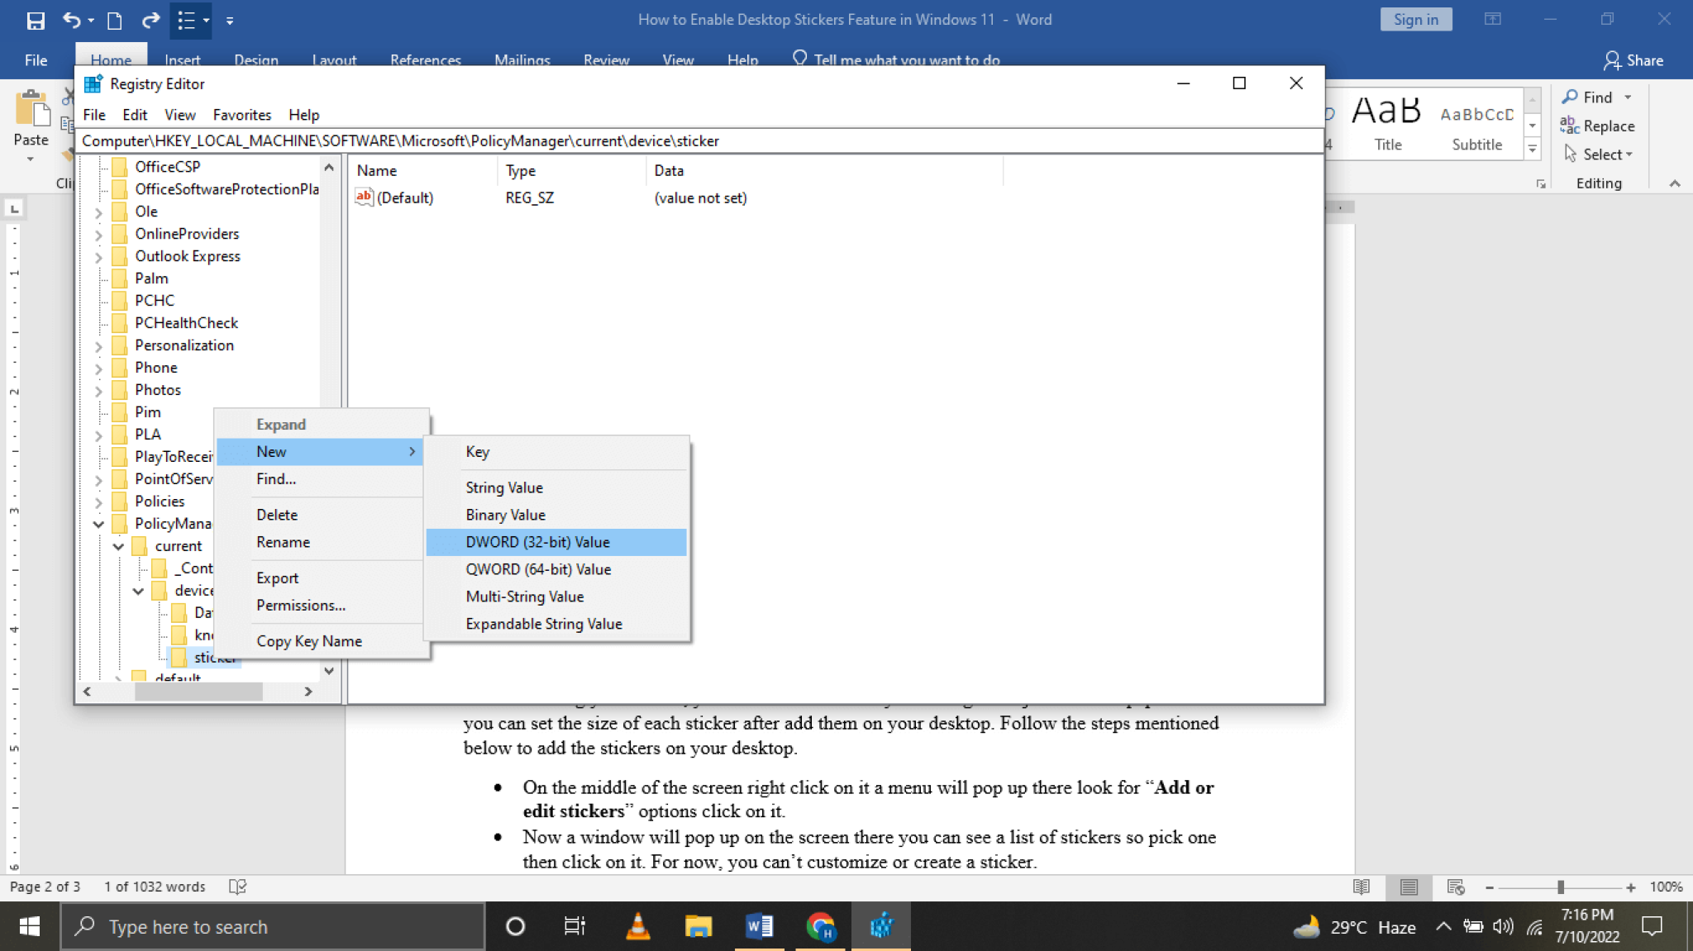
Task: Click the Sign in button
Action: [x=1415, y=18]
